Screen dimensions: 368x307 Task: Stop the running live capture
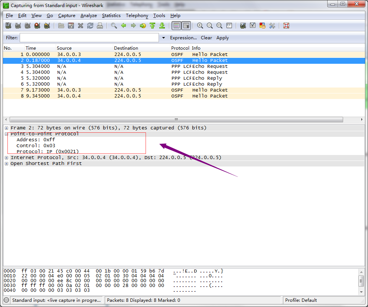click(x=37, y=26)
